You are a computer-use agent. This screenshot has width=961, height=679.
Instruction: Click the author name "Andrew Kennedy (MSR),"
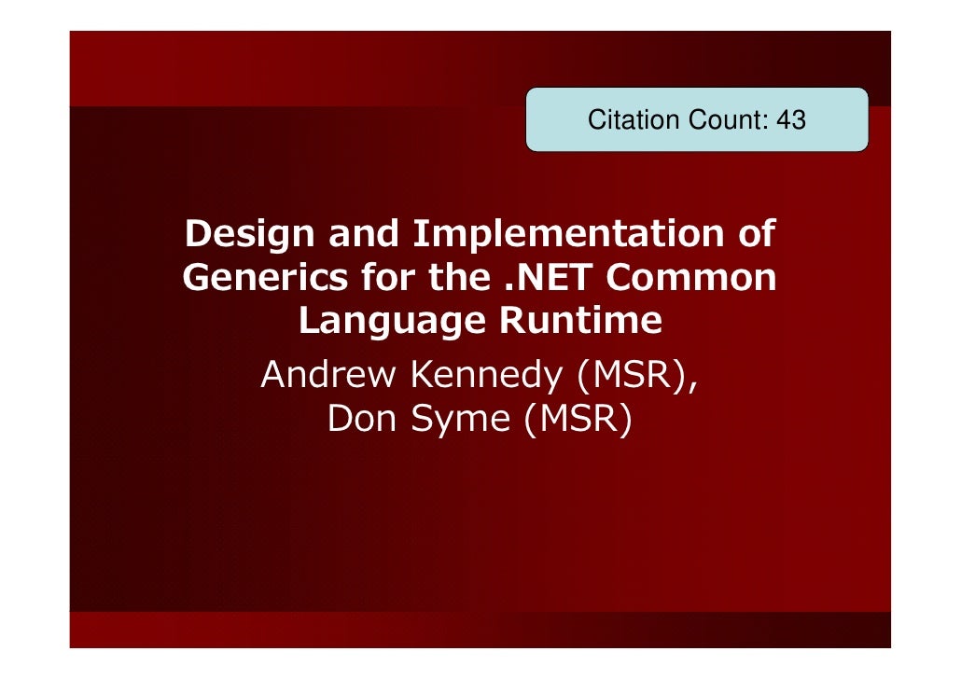pos(480,374)
